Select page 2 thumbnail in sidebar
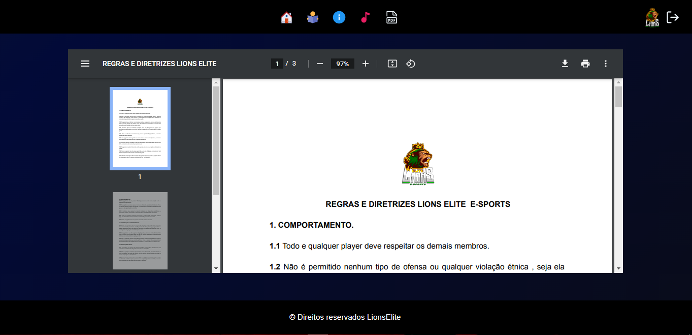 [x=140, y=230]
